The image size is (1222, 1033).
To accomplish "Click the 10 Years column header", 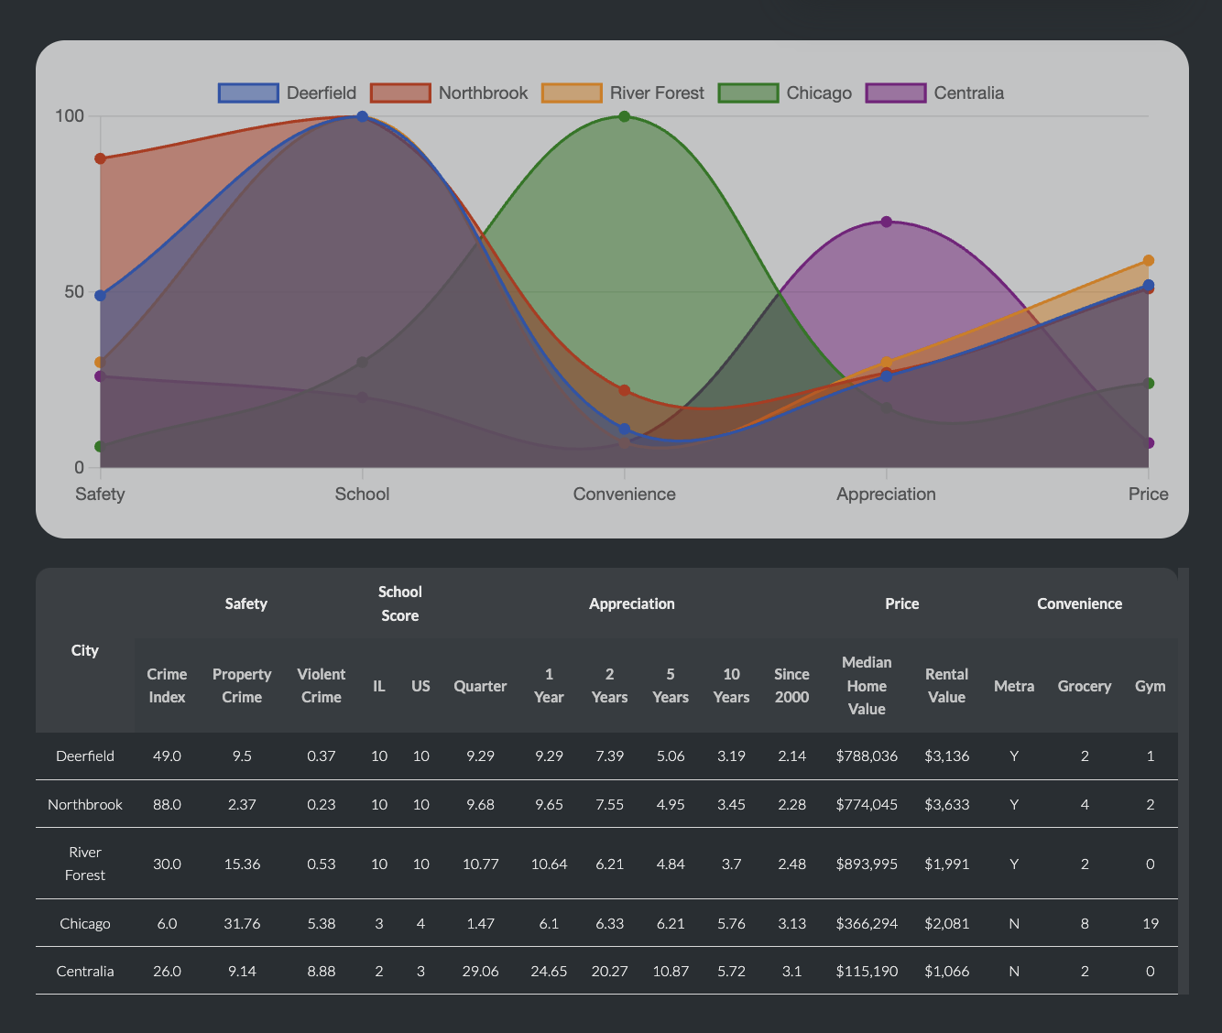I will point(731,686).
